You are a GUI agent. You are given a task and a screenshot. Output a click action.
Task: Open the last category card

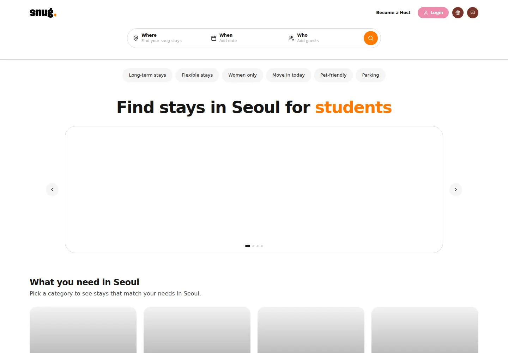(425, 330)
